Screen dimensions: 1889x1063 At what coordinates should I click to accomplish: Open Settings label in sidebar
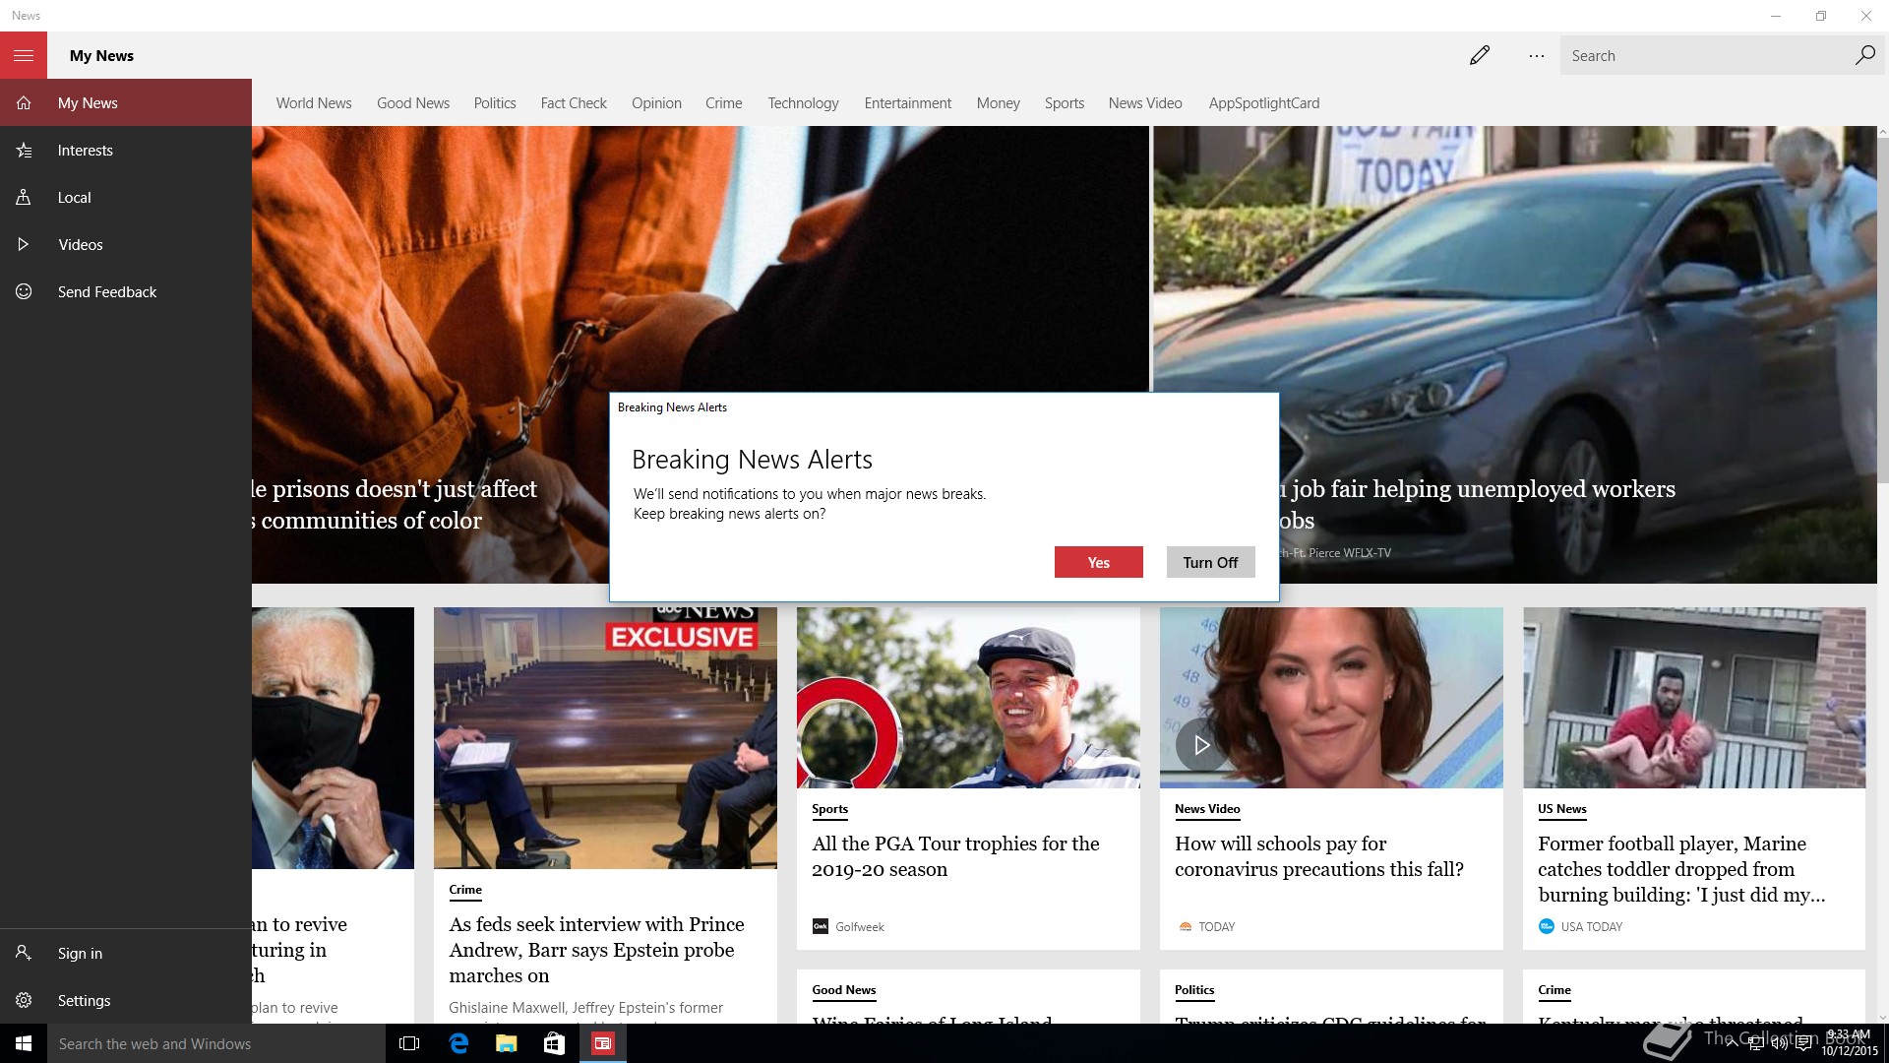pyautogui.click(x=84, y=1000)
